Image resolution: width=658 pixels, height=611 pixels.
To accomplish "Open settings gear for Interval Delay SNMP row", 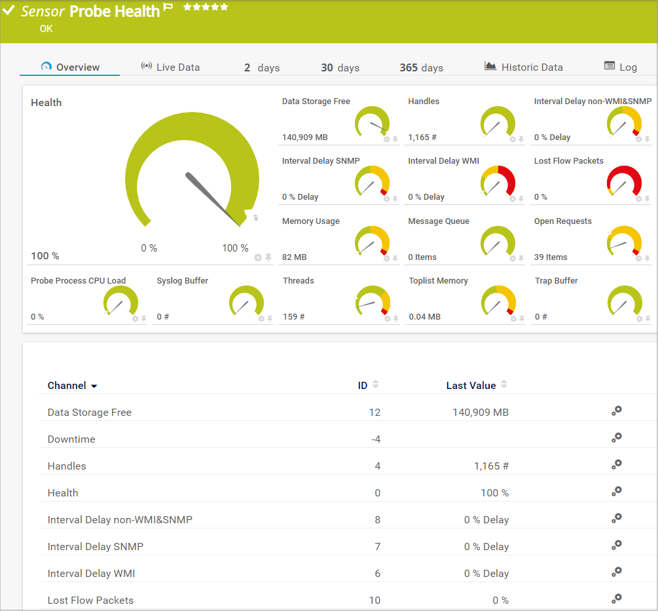I will point(616,545).
